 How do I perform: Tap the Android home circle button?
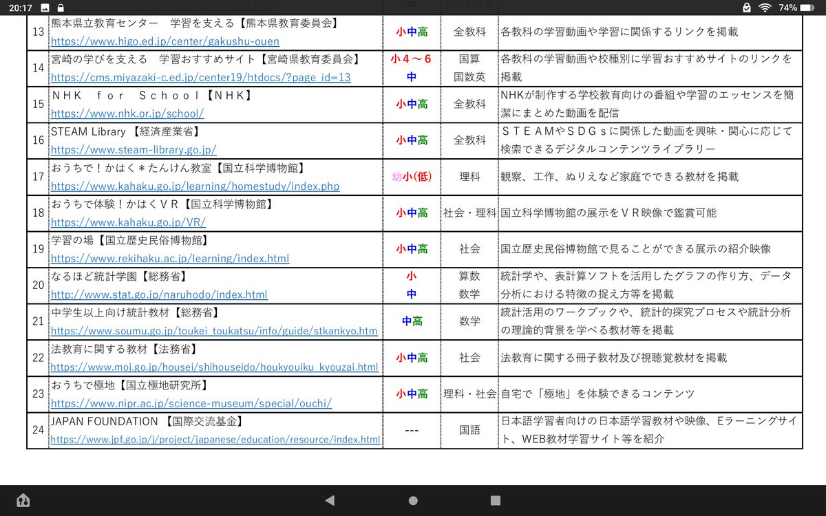point(413,500)
